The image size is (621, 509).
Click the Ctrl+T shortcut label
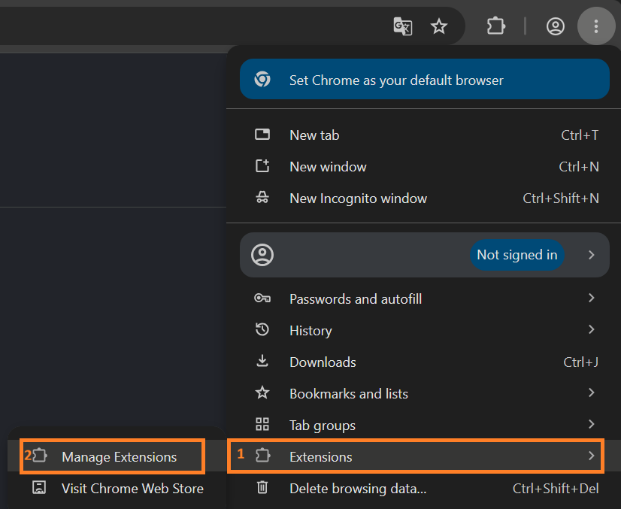tap(580, 135)
